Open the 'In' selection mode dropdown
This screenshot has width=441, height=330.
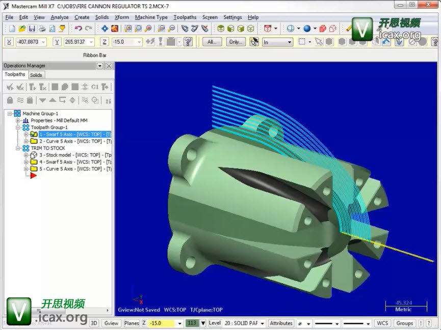click(x=290, y=42)
